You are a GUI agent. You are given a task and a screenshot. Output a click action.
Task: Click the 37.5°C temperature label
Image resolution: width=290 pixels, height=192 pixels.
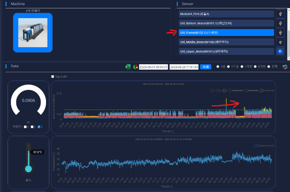(x=38, y=152)
